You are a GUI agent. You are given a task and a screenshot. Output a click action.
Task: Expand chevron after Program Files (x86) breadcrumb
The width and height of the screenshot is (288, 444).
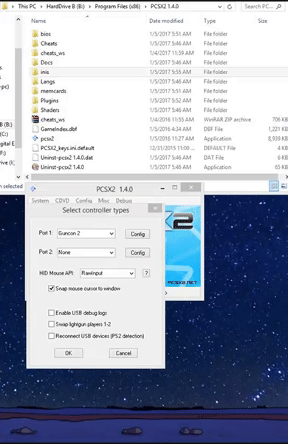[145, 7]
